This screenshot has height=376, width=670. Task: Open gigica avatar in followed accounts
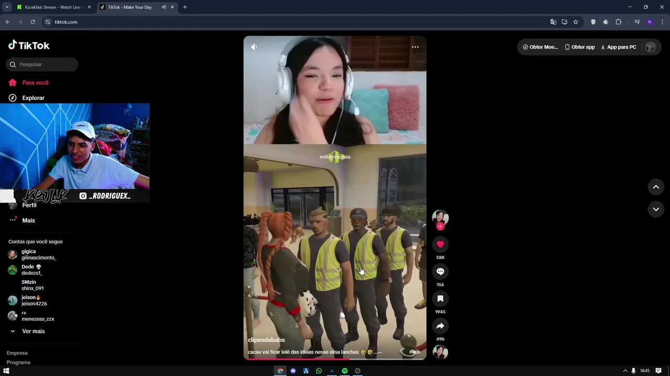[13, 255]
